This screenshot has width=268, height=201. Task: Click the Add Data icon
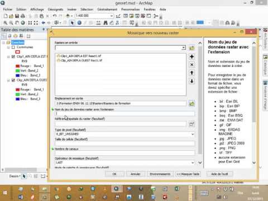(68, 16)
